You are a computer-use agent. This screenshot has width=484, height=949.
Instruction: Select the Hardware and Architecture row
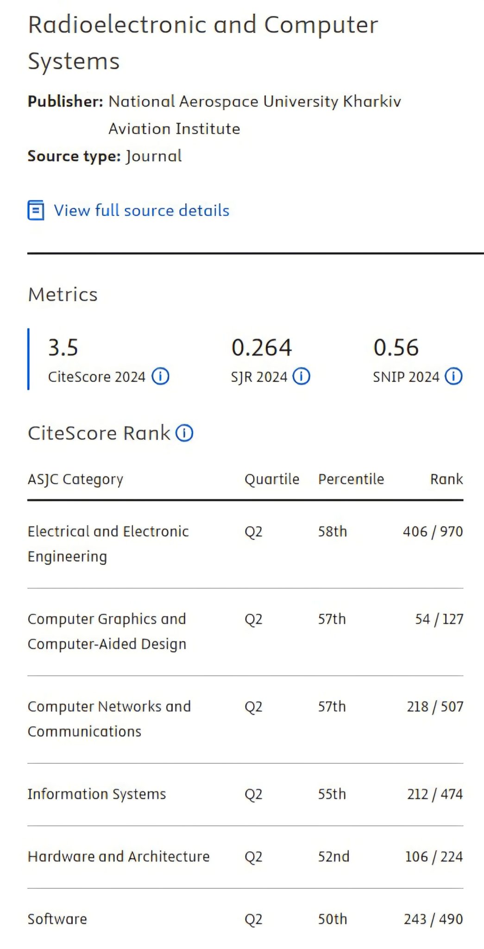tap(119, 857)
